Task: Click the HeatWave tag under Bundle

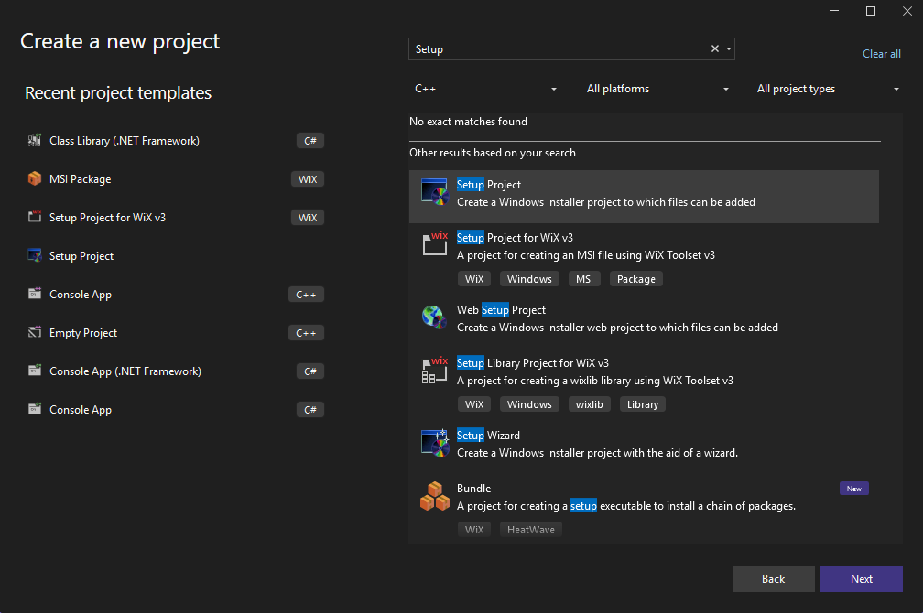Action: coord(530,530)
